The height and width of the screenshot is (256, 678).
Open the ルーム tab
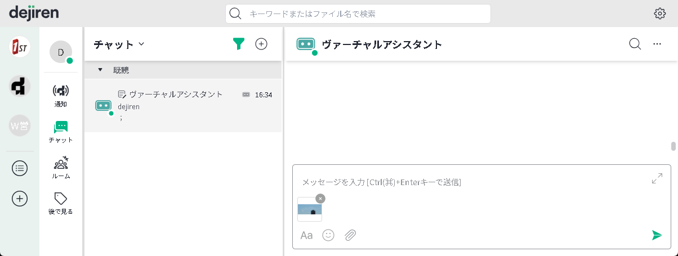61,167
